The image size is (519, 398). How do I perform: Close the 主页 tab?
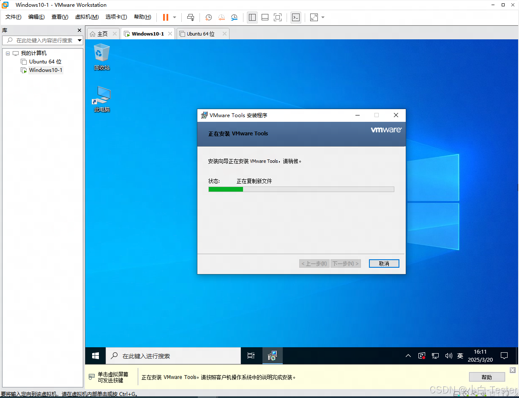coord(115,34)
